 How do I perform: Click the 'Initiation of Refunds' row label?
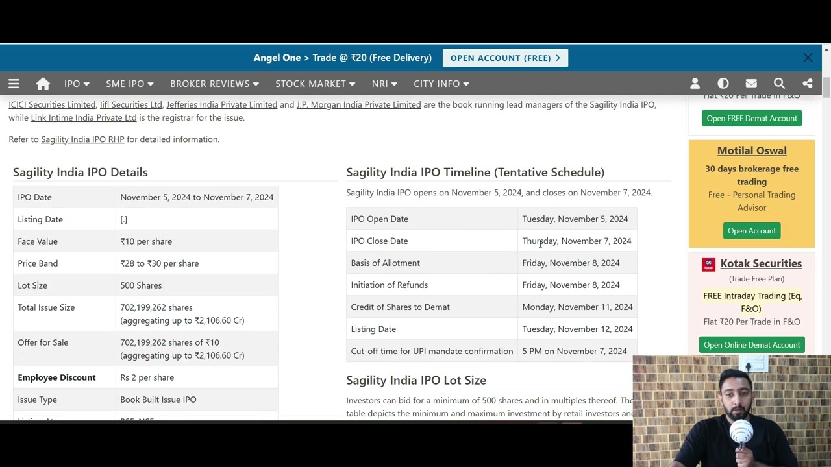coord(390,285)
